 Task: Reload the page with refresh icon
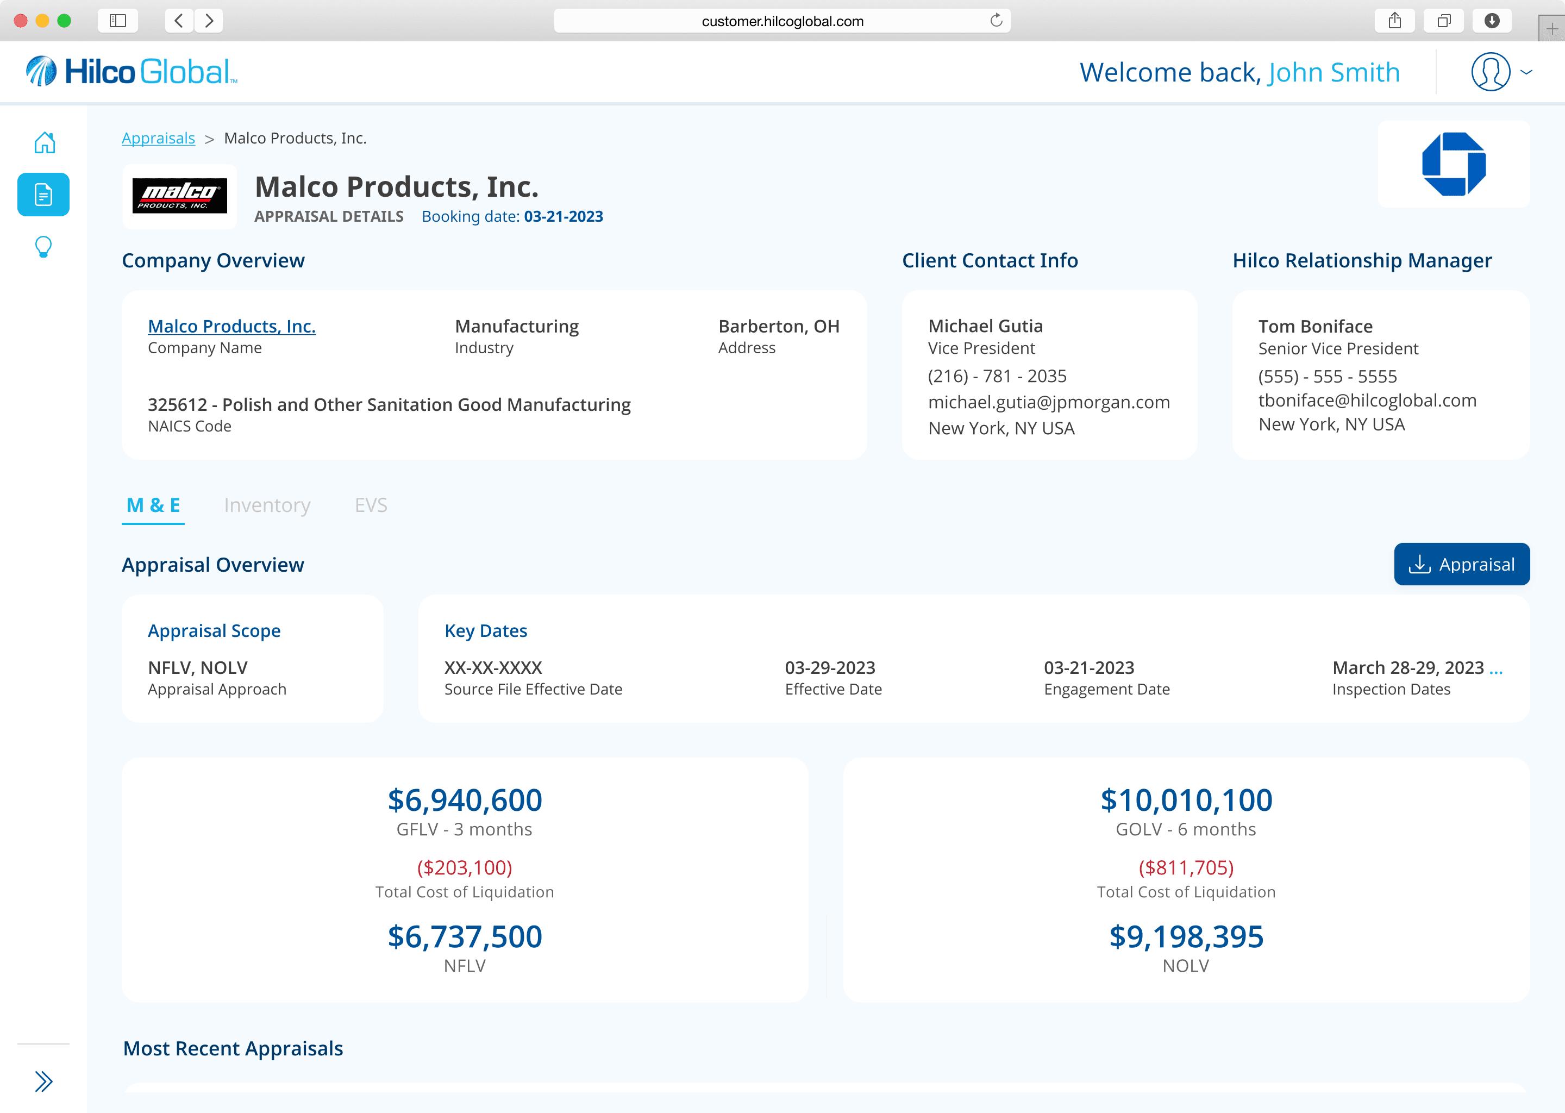[x=996, y=21]
